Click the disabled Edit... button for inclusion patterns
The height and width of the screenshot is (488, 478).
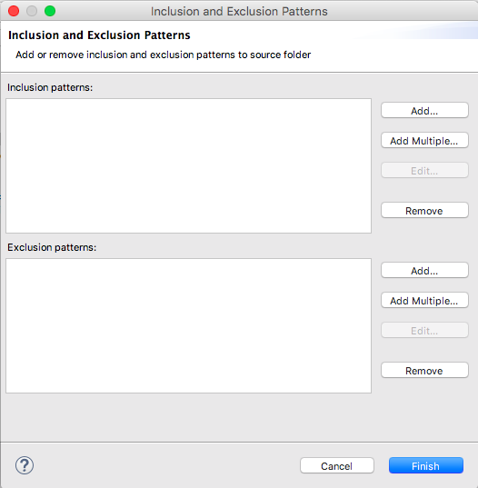(424, 170)
